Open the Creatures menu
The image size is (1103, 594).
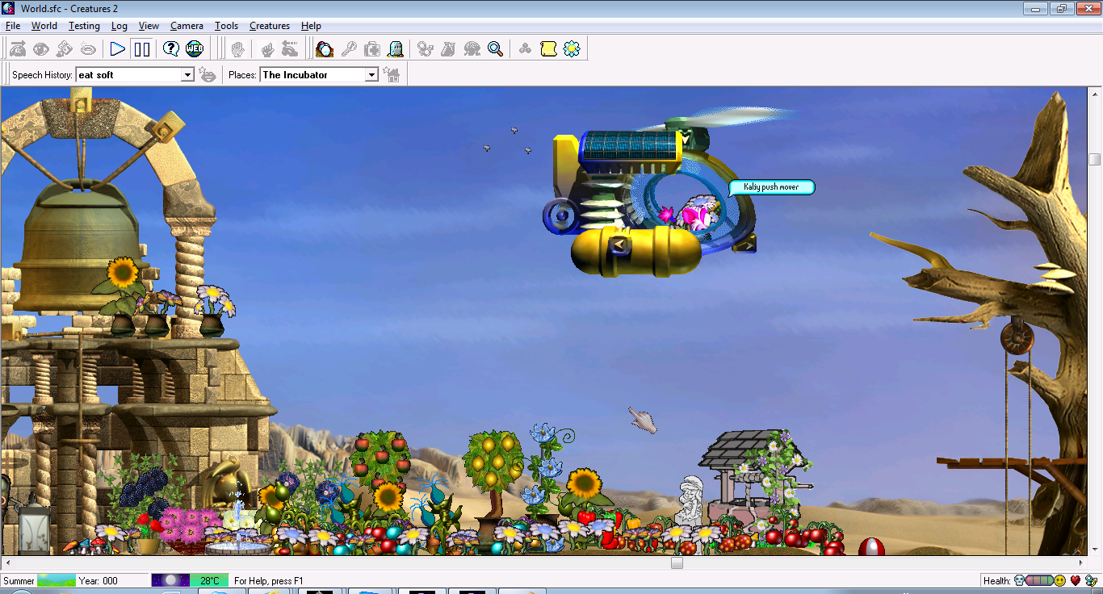269,26
